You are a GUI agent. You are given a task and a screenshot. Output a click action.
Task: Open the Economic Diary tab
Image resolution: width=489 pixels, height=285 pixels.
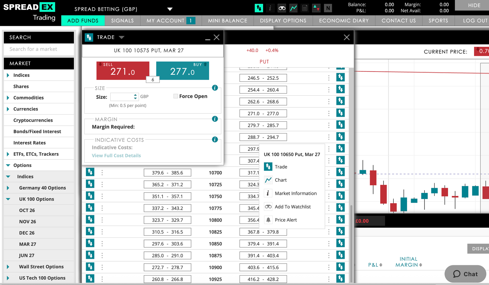coord(344,21)
